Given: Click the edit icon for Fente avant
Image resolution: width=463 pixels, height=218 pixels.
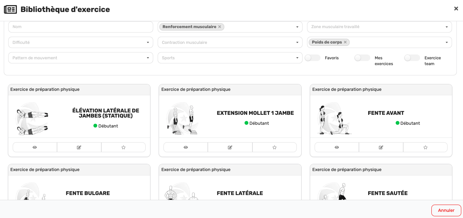Looking at the screenshot, I should pos(381,147).
